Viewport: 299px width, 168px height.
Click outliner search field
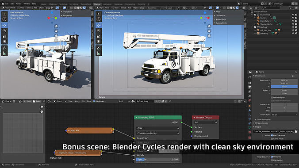pyautogui.click(x=272, y=8)
